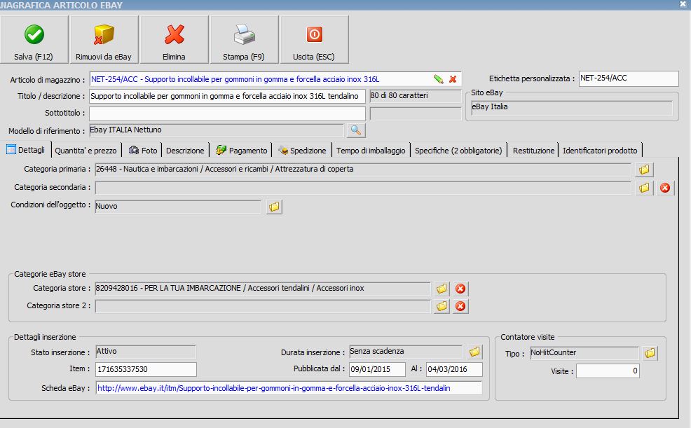Viewport: 691px width, 428px height.
Task: Click Stato inserzione field showing Attivo
Action: 146,352
